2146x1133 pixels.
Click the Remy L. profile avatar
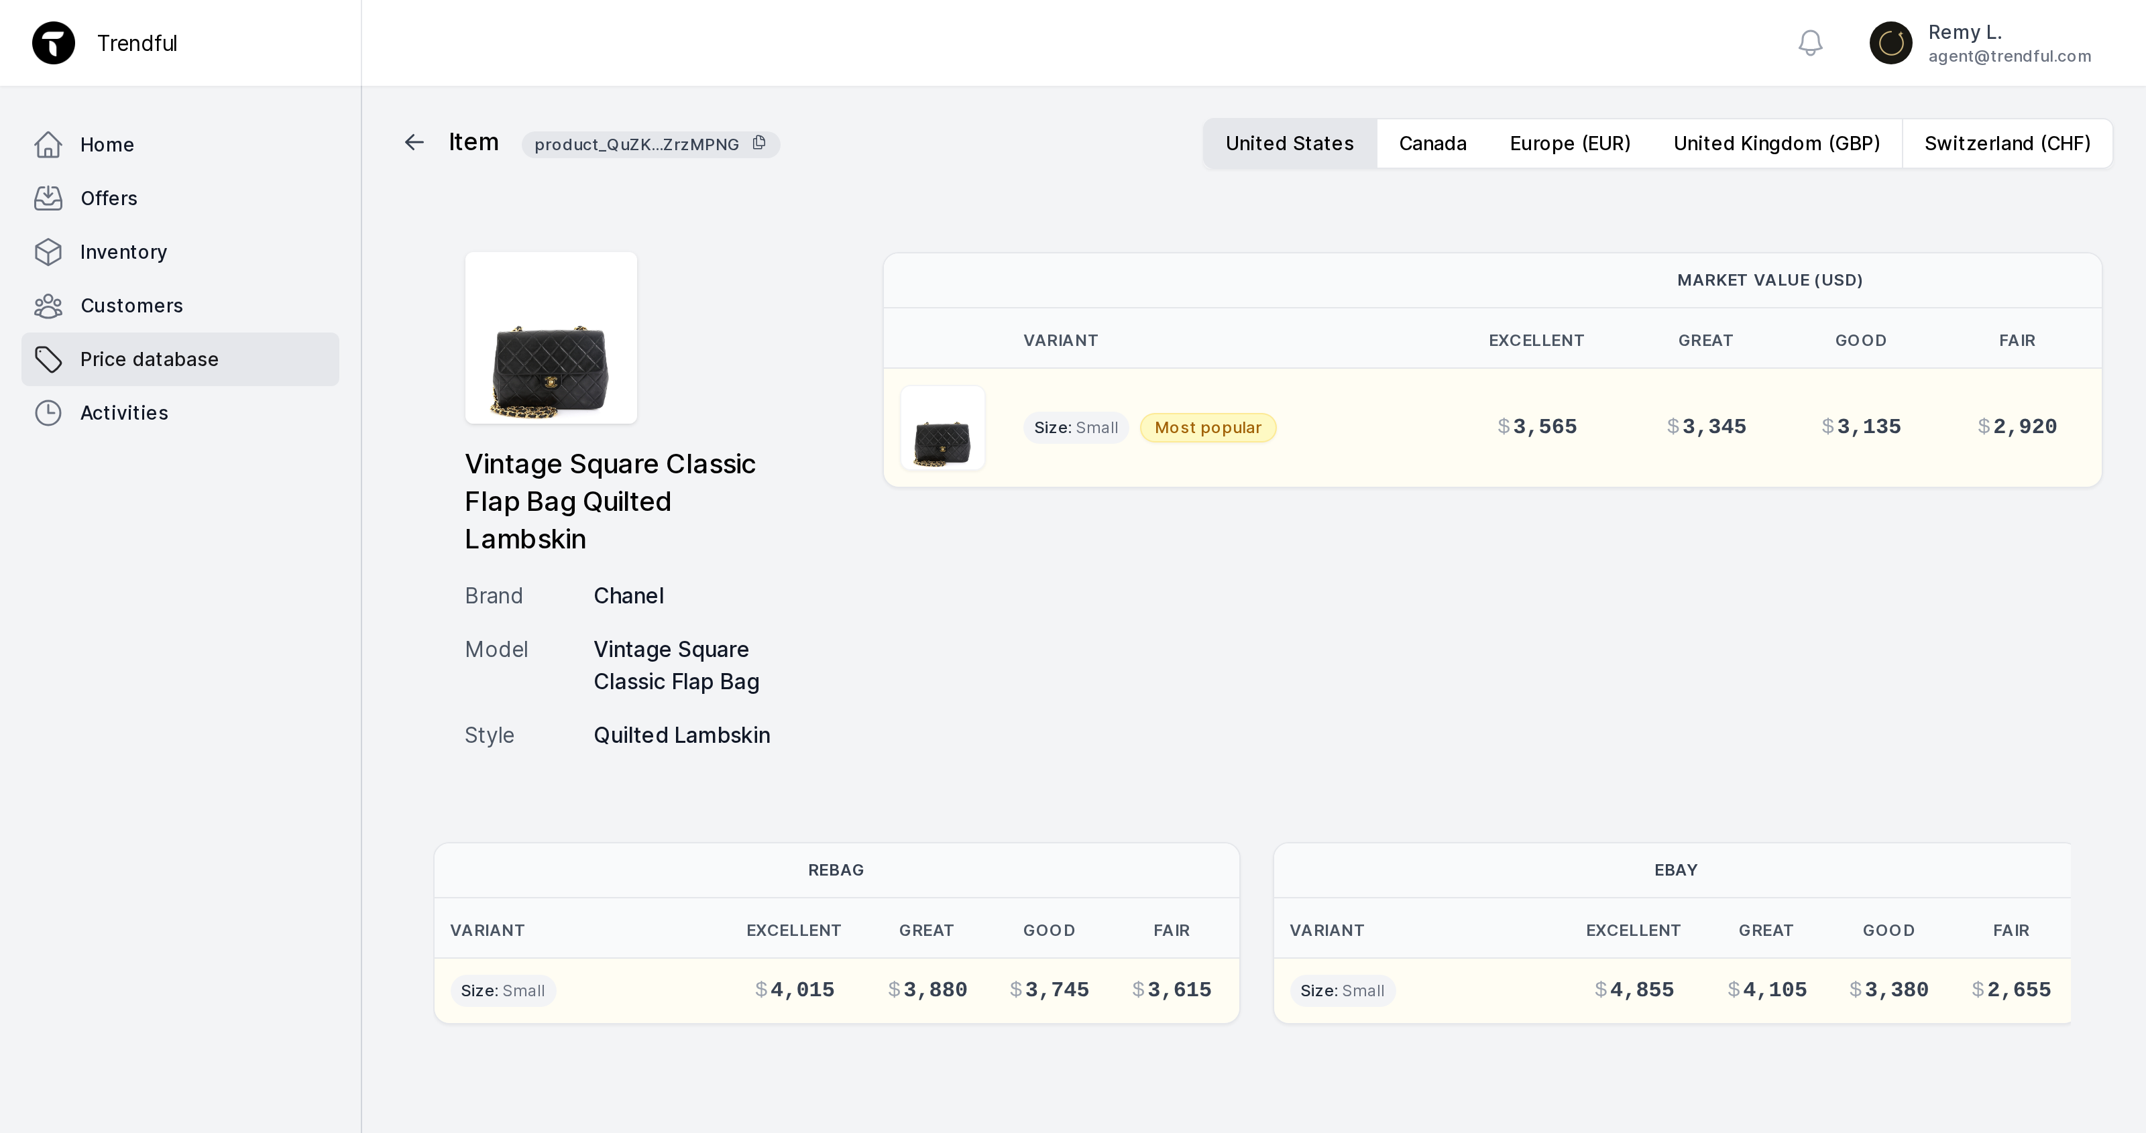1890,42
